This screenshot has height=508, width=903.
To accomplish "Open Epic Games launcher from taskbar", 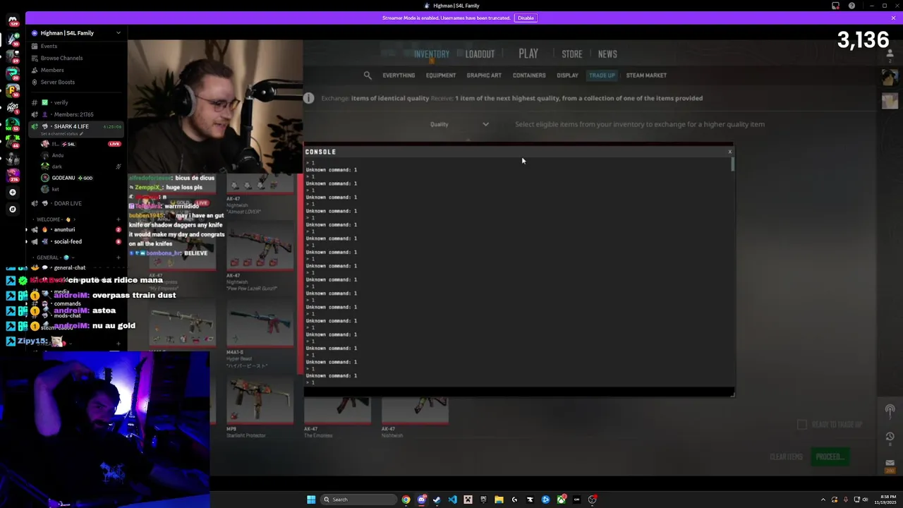I will (x=483, y=500).
